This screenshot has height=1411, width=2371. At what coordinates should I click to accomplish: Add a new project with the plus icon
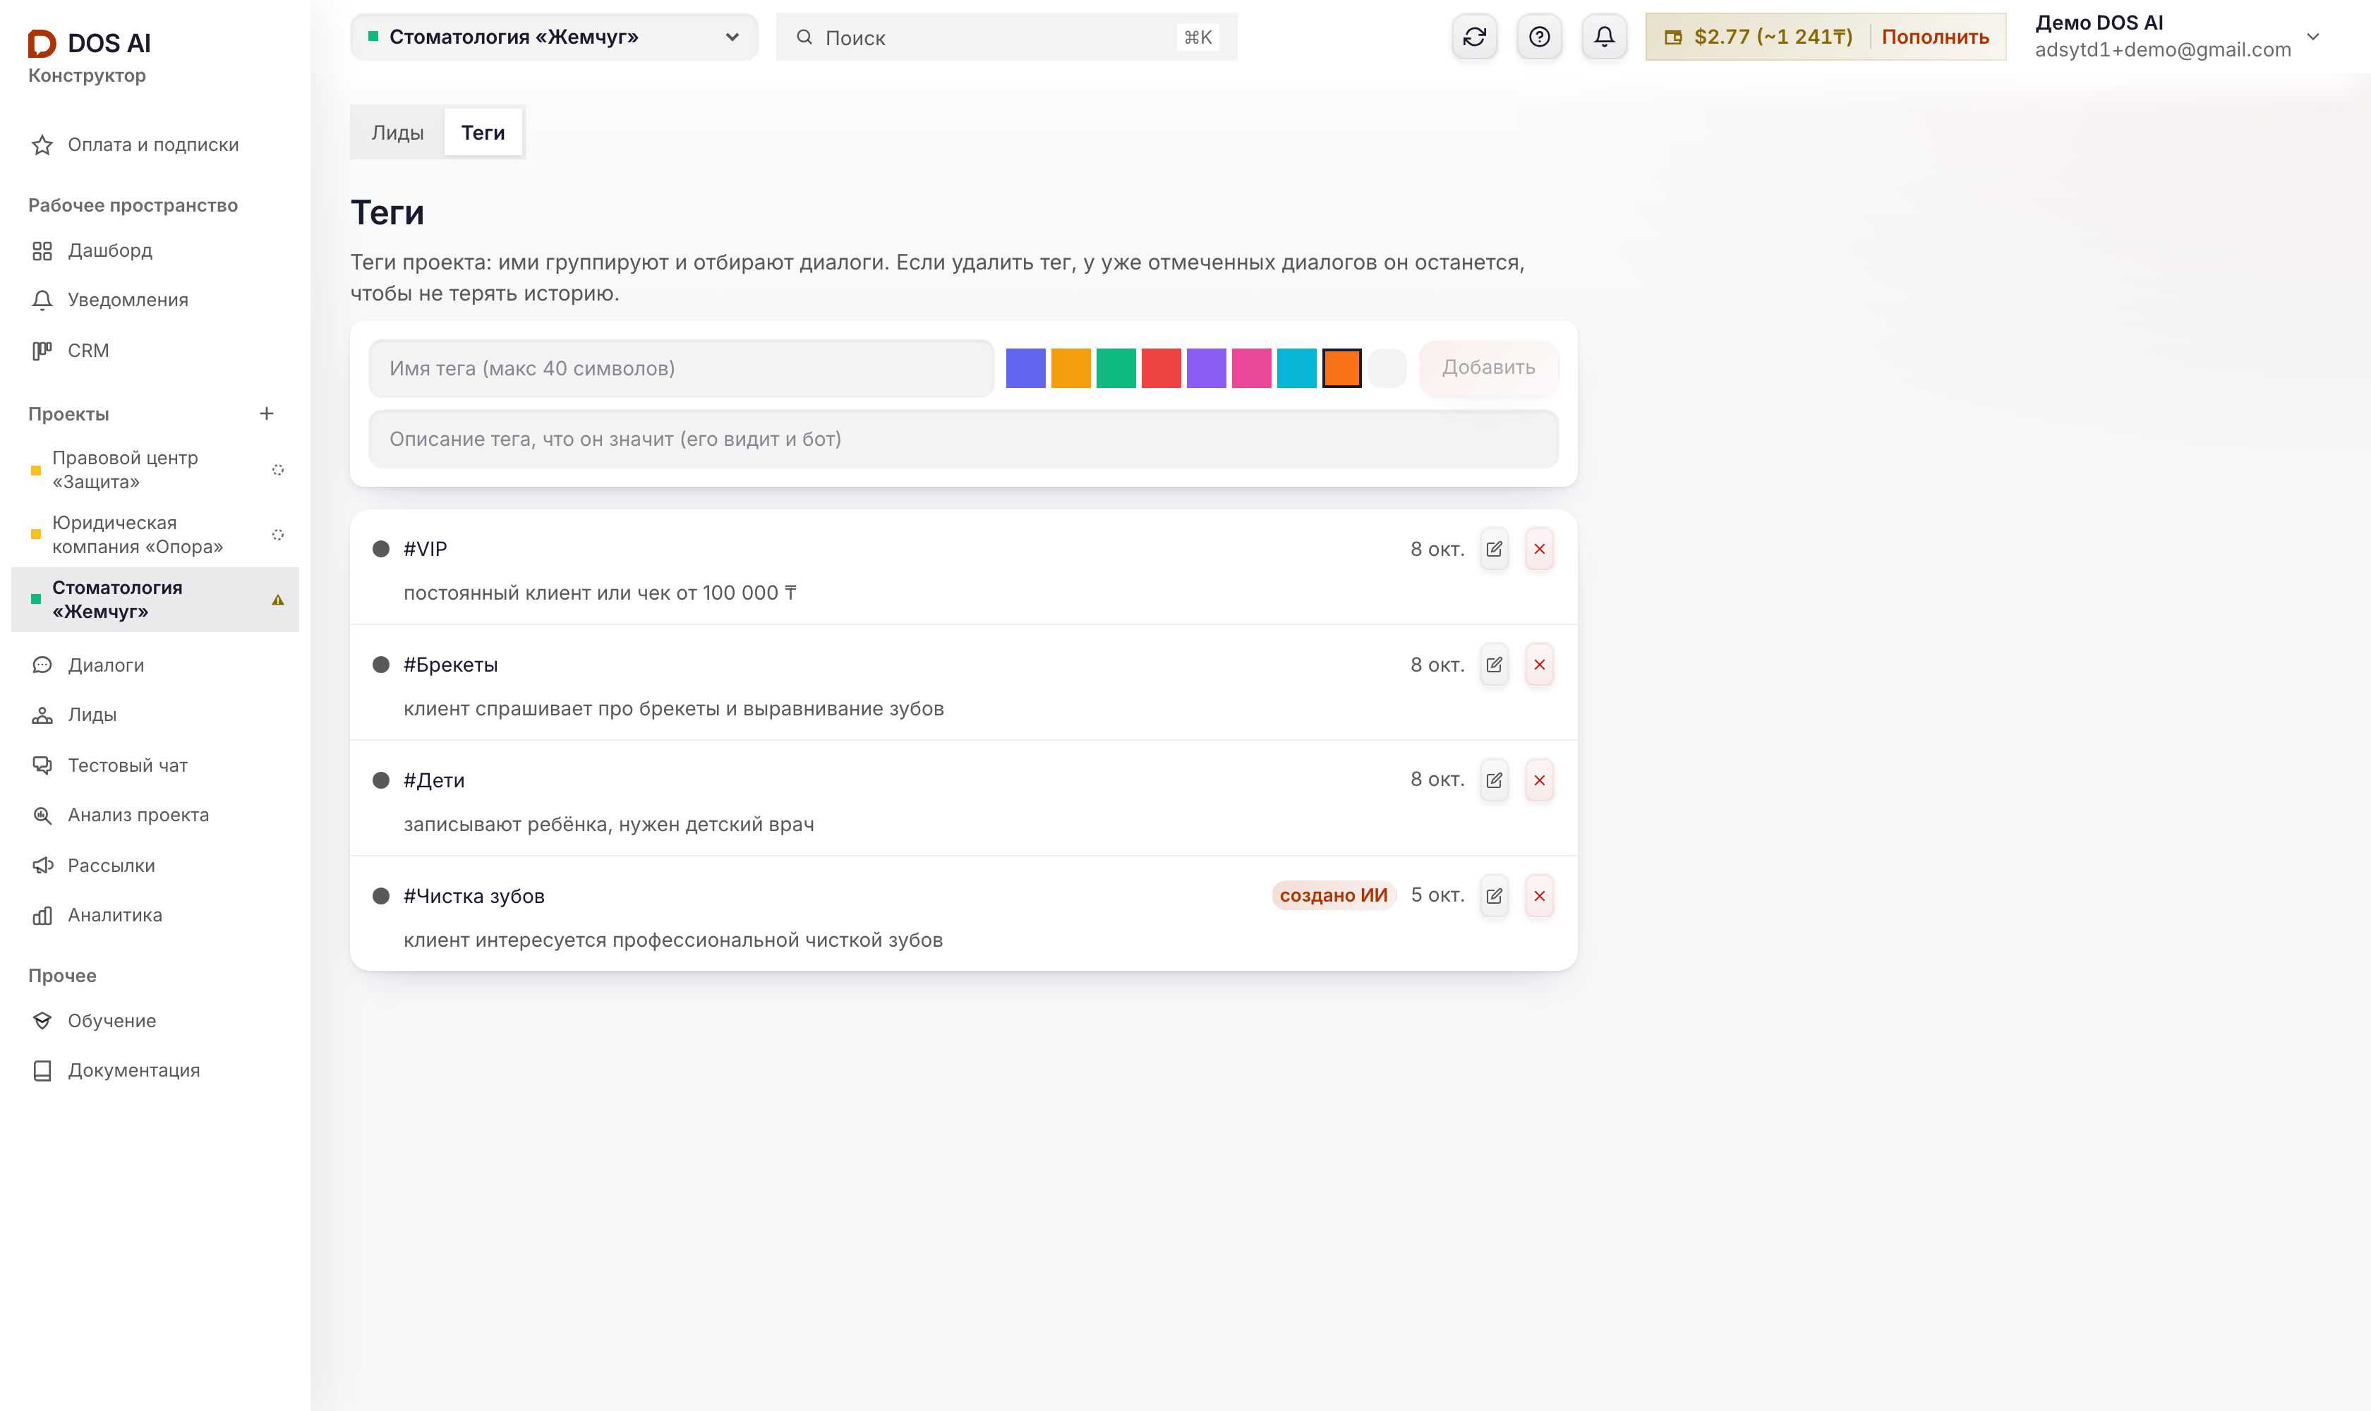click(x=266, y=413)
